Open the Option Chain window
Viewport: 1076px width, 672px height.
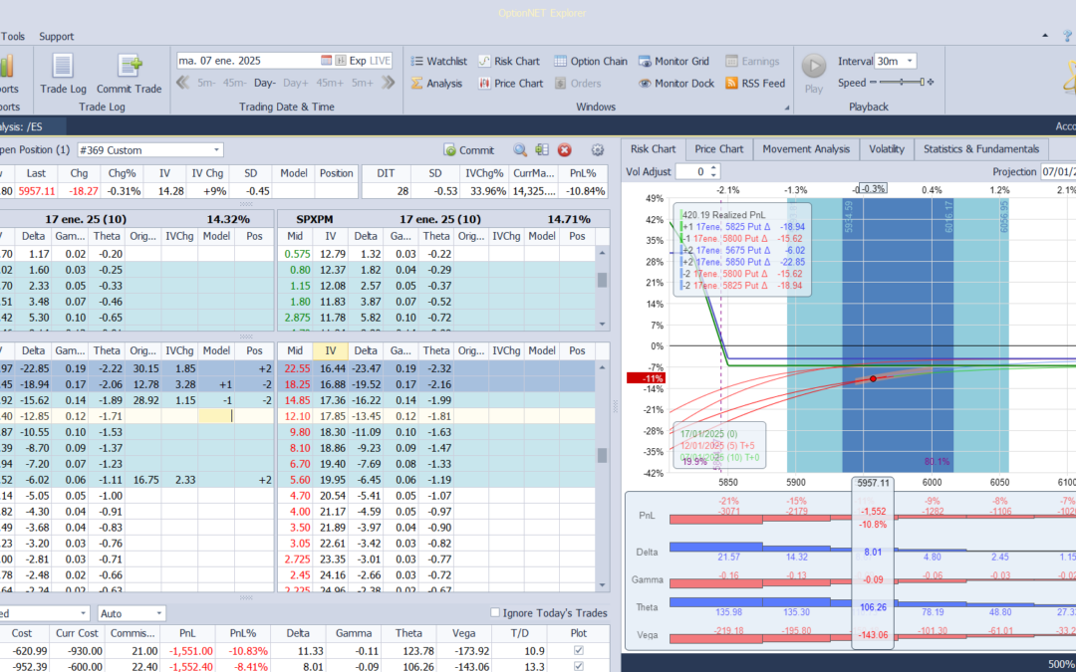(591, 61)
